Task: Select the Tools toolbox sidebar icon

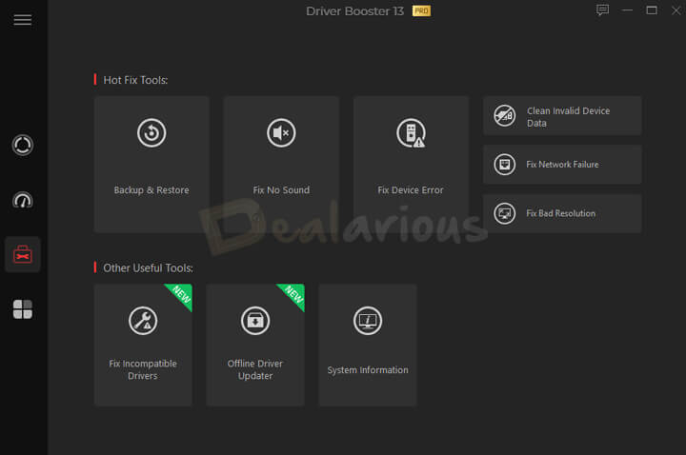Action: coord(22,254)
